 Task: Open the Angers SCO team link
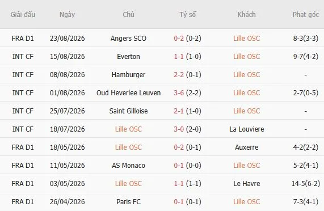128,39
